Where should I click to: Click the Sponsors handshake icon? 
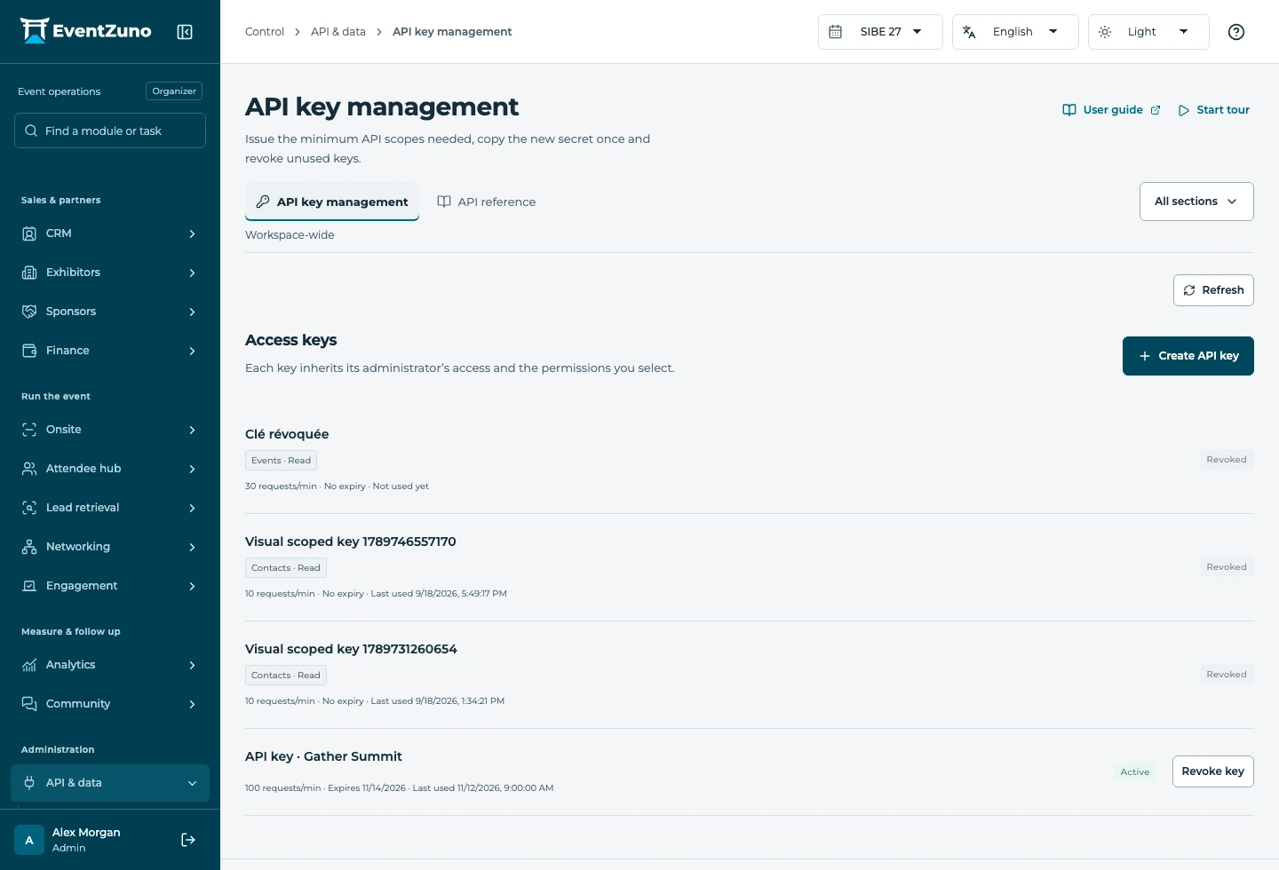point(29,312)
